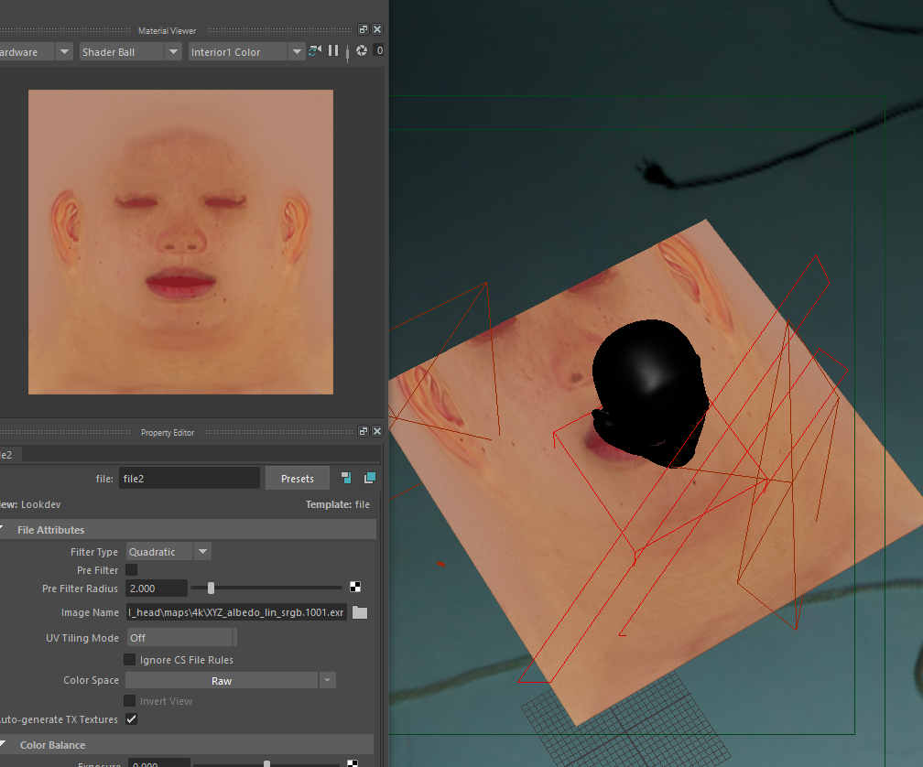
Task: Toggle the Invert View checkbox
Action: (x=130, y=701)
